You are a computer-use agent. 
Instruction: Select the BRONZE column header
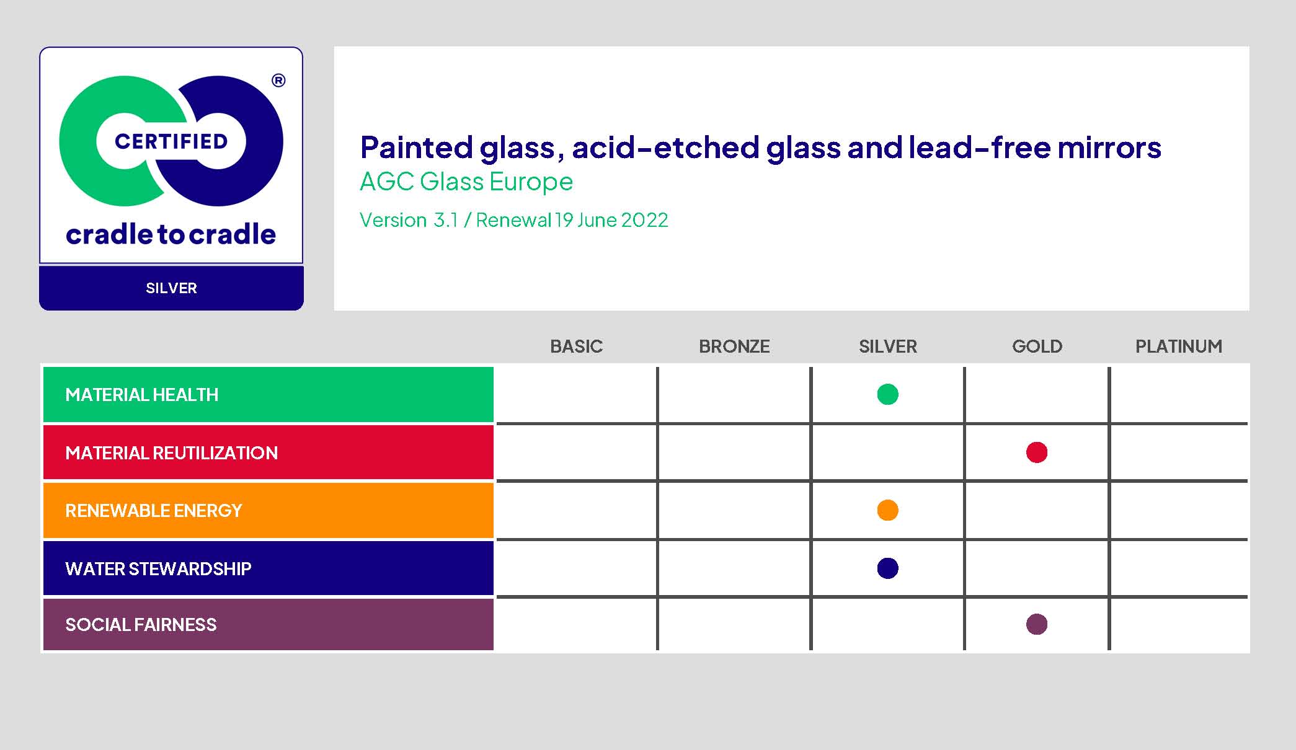pos(734,346)
